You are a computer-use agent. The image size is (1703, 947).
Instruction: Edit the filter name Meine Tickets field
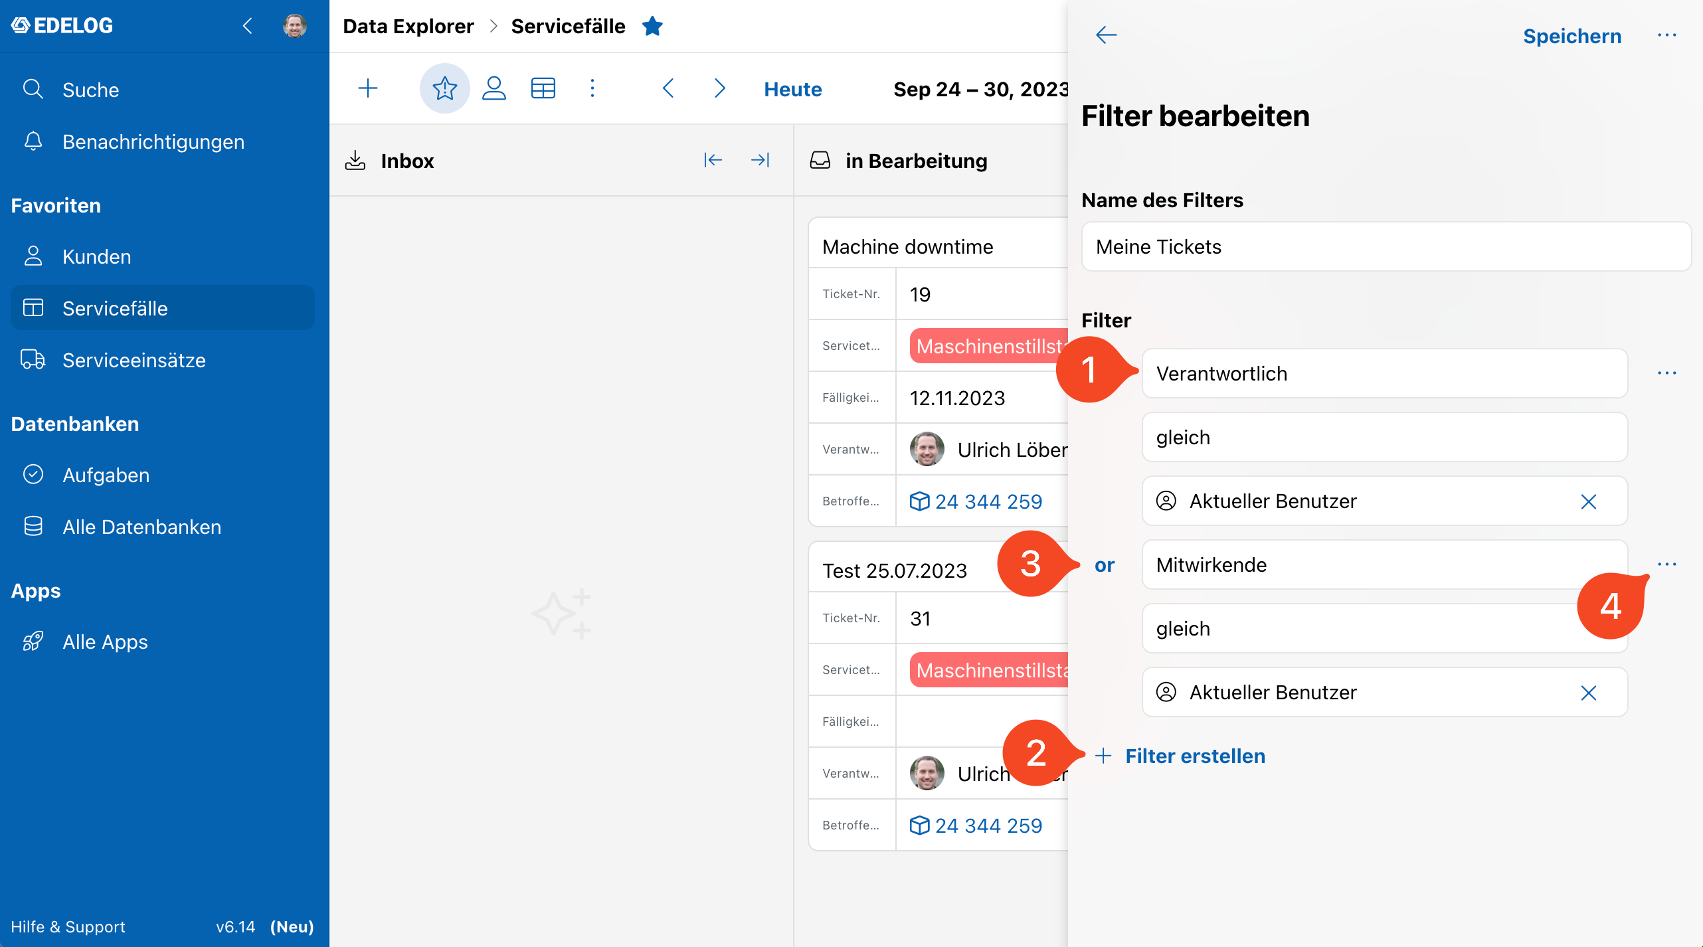point(1386,246)
